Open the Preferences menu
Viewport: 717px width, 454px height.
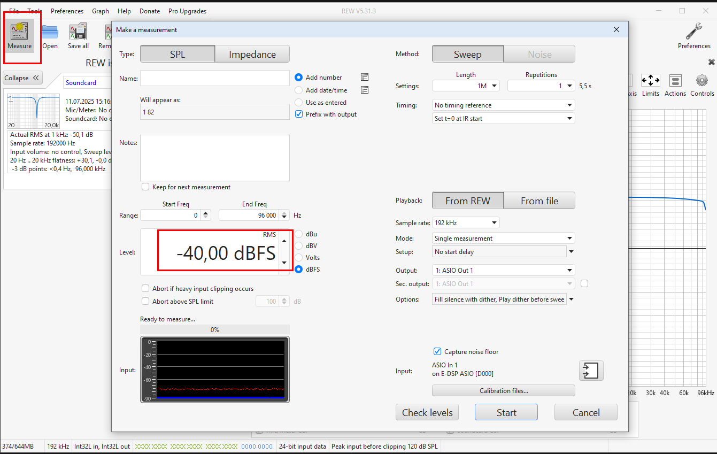[x=67, y=11]
